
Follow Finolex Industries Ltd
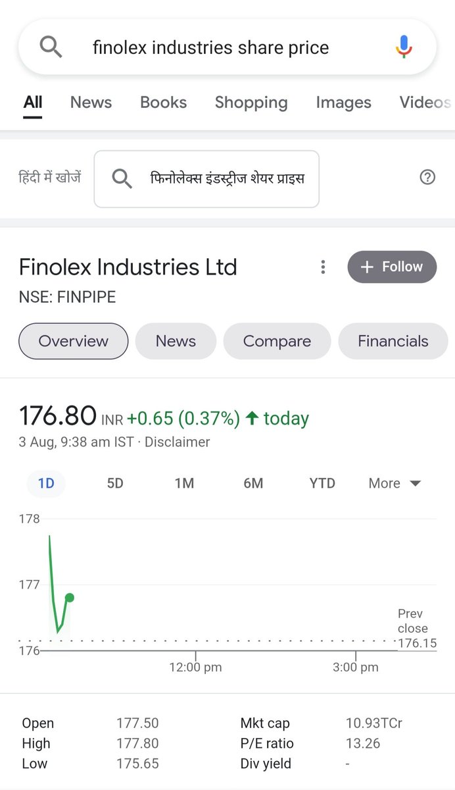click(x=392, y=267)
